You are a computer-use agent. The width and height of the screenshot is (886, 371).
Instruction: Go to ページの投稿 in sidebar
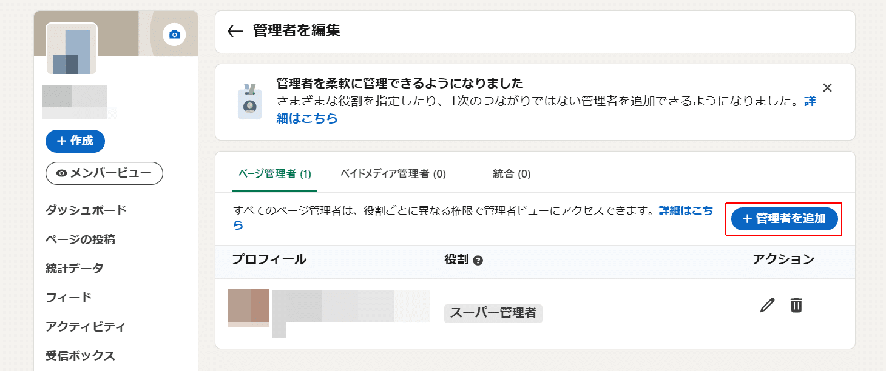pos(80,239)
